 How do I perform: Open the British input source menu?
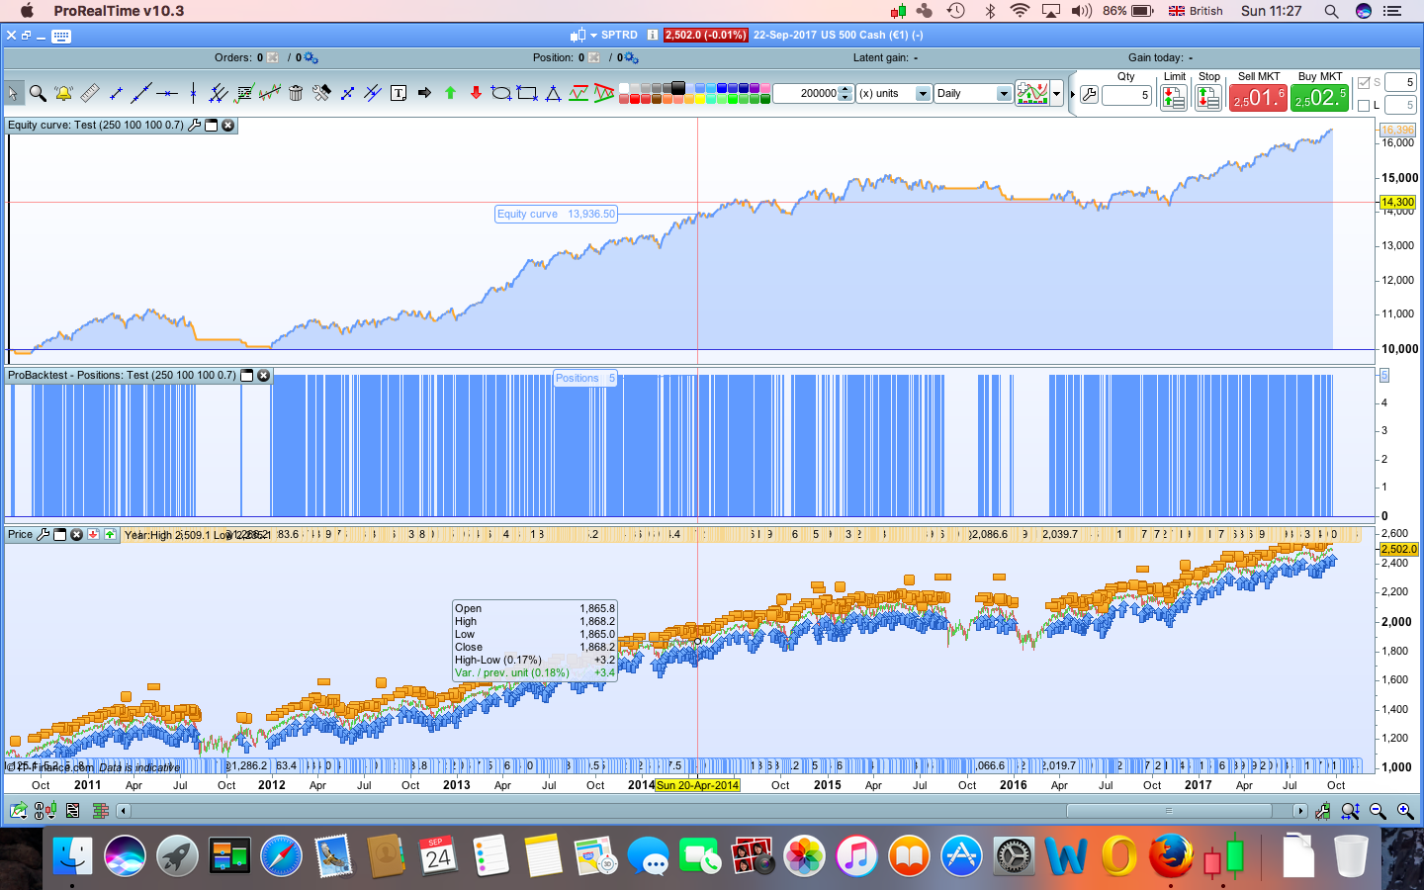point(1196,11)
